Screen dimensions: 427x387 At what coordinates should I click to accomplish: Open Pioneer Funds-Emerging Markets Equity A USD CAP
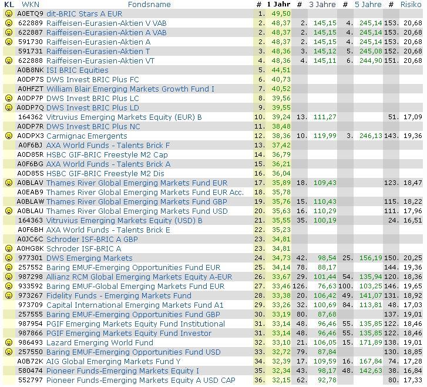[x=141, y=380]
